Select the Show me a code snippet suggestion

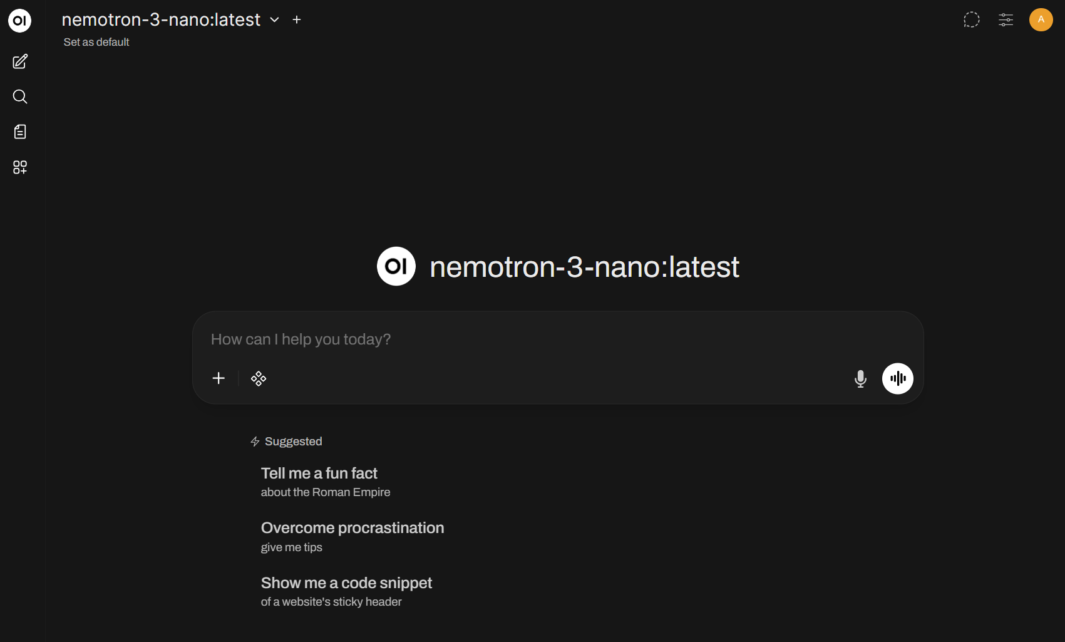pyautogui.click(x=346, y=591)
